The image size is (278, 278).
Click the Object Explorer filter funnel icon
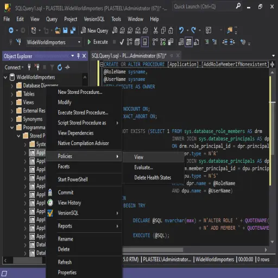pyautogui.click(x=52, y=67)
